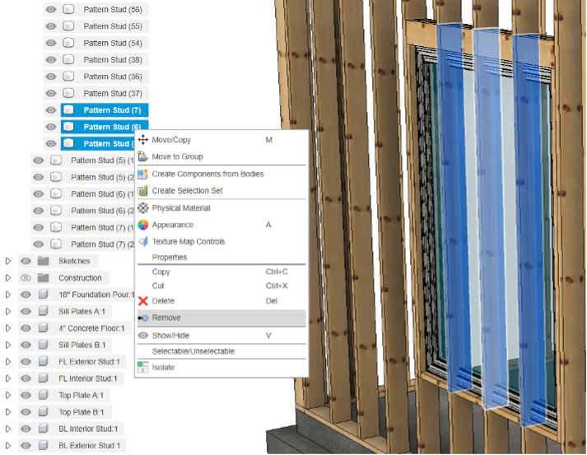Click the component icon of BL Exterior Stud:1
The image size is (587, 455).
[x=44, y=445]
